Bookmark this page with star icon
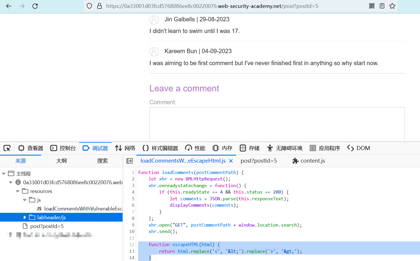The width and height of the screenshot is (420, 261). click(x=392, y=6)
